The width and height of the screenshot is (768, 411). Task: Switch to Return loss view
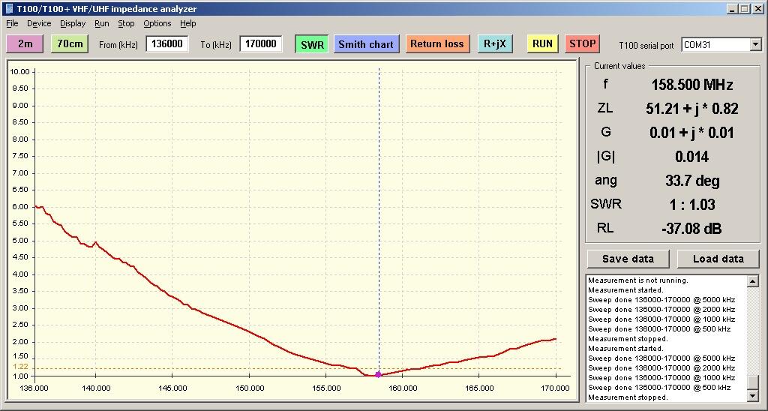(437, 44)
